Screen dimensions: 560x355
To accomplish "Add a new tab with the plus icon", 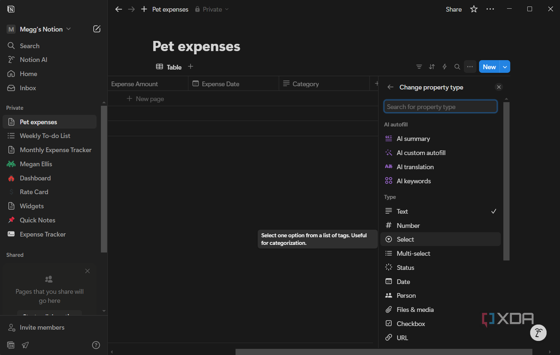I will [x=144, y=9].
